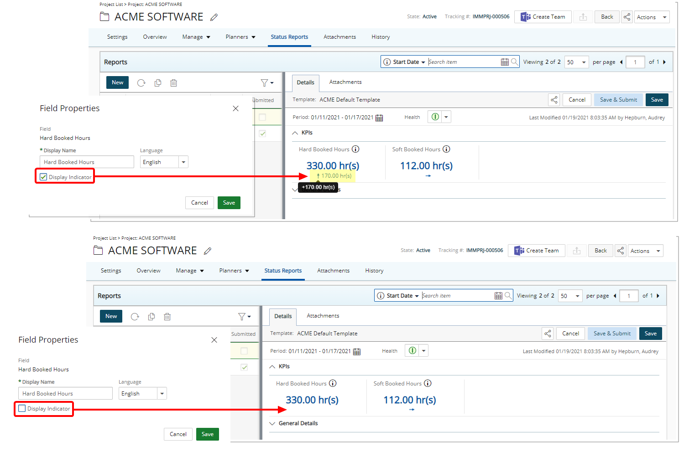Click magnifier search icon in bottom search box
This screenshot has width=684, height=452.
(x=508, y=295)
